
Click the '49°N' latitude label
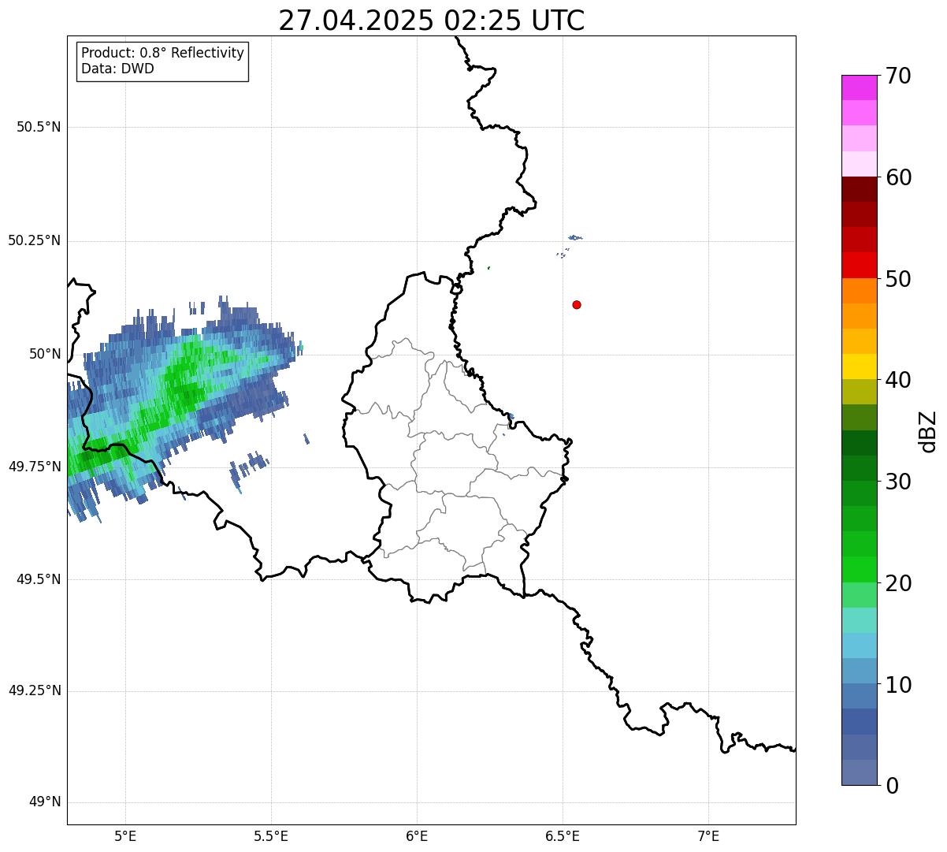coord(46,802)
